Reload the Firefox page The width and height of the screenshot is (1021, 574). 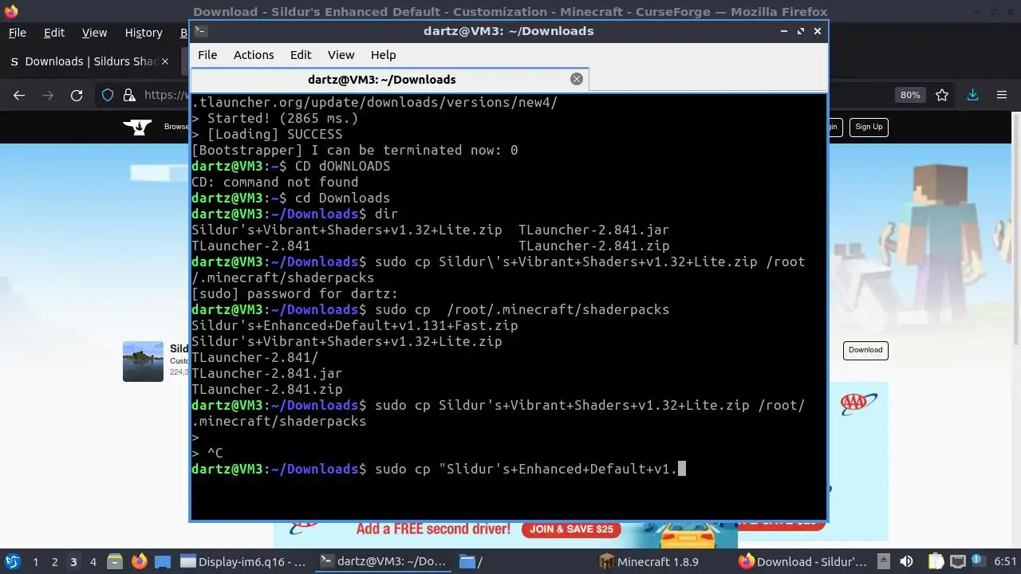coord(77,95)
